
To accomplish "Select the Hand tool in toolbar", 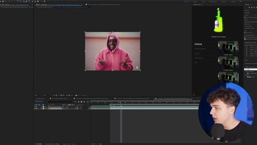I will pyautogui.click(x=3, y=1).
